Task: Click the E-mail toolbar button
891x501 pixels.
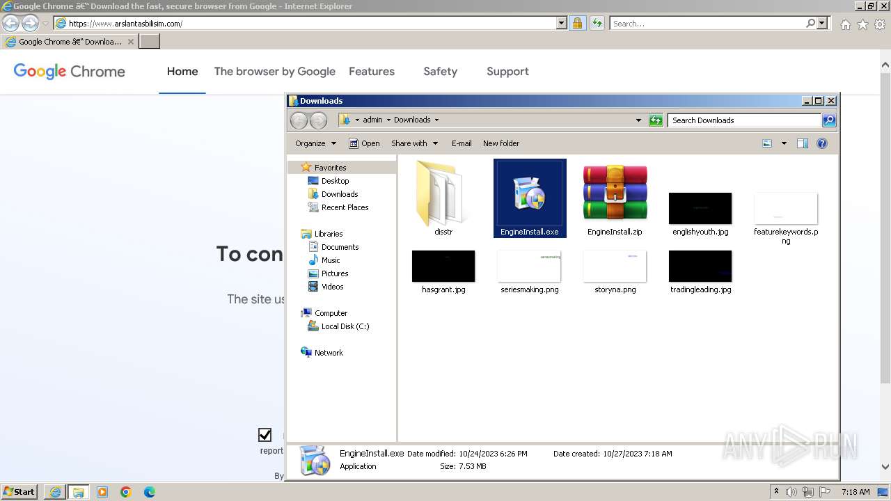Action: [462, 143]
